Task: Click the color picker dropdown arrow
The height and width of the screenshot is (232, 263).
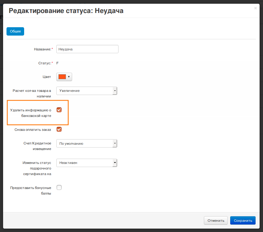Action: 69,77
